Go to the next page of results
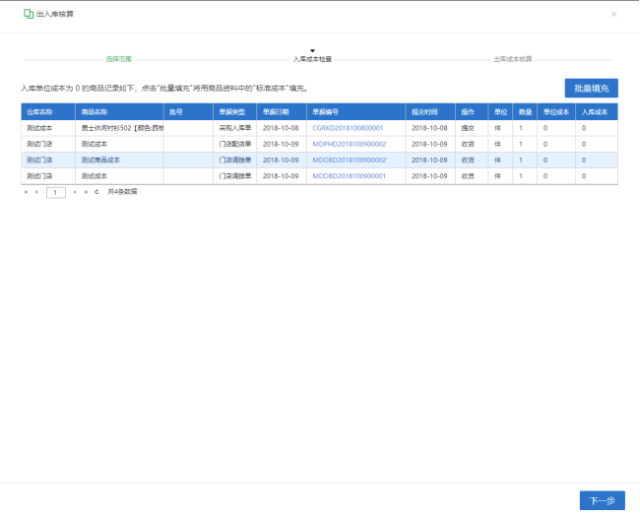Image resolution: width=640 pixels, height=516 pixels. coord(75,192)
